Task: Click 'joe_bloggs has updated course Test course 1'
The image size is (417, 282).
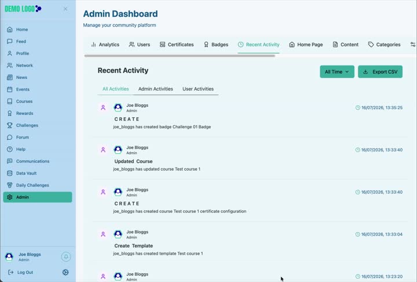Action: pyautogui.click(x=156, y=169)
